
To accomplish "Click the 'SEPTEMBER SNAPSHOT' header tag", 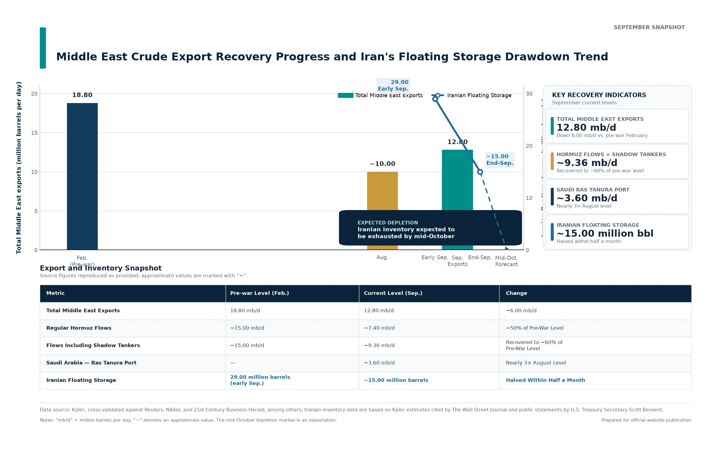I will coord(649,27).
